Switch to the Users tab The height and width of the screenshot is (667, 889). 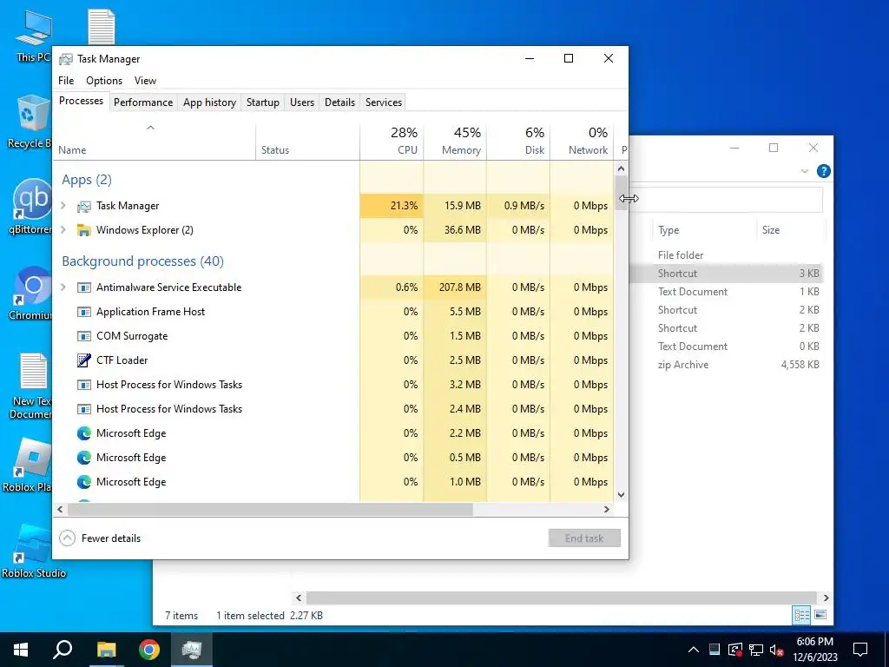point(302,102)
